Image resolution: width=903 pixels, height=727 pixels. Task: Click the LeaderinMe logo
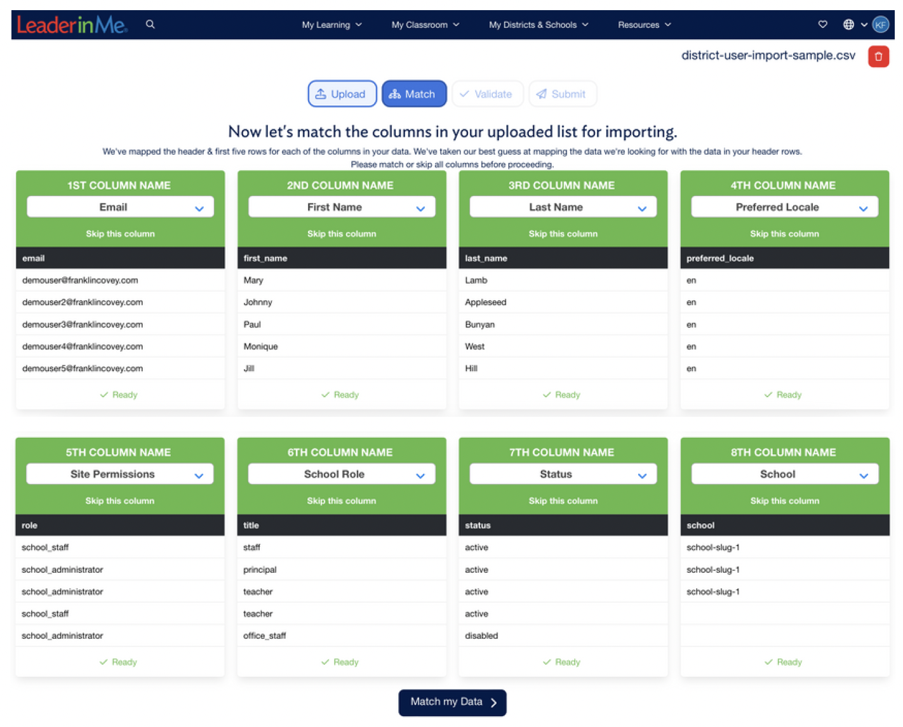(72, 25)
